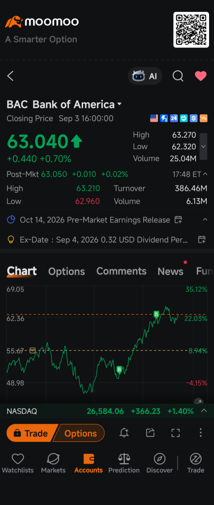Image resolution: width=214 pixels, height=505 pixels.
Task: Open Accounts in bottom navigation
Action: [89, 464]
